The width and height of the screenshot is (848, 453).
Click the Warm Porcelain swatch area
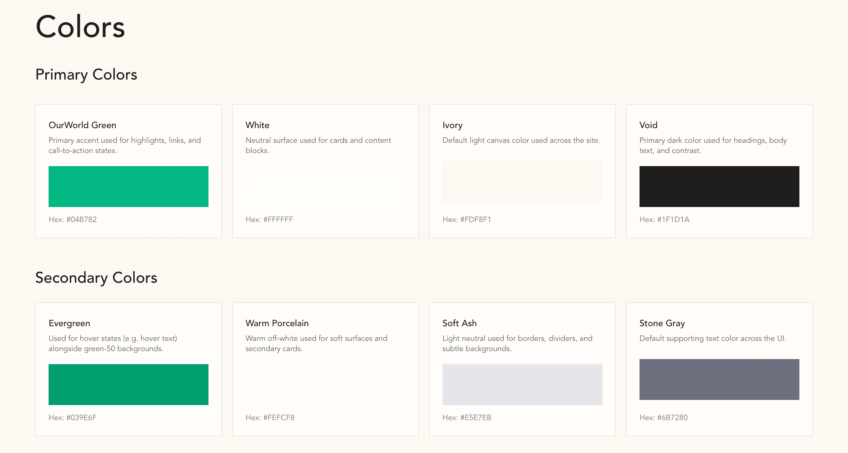pyautogui.click(x=325, y=384)
